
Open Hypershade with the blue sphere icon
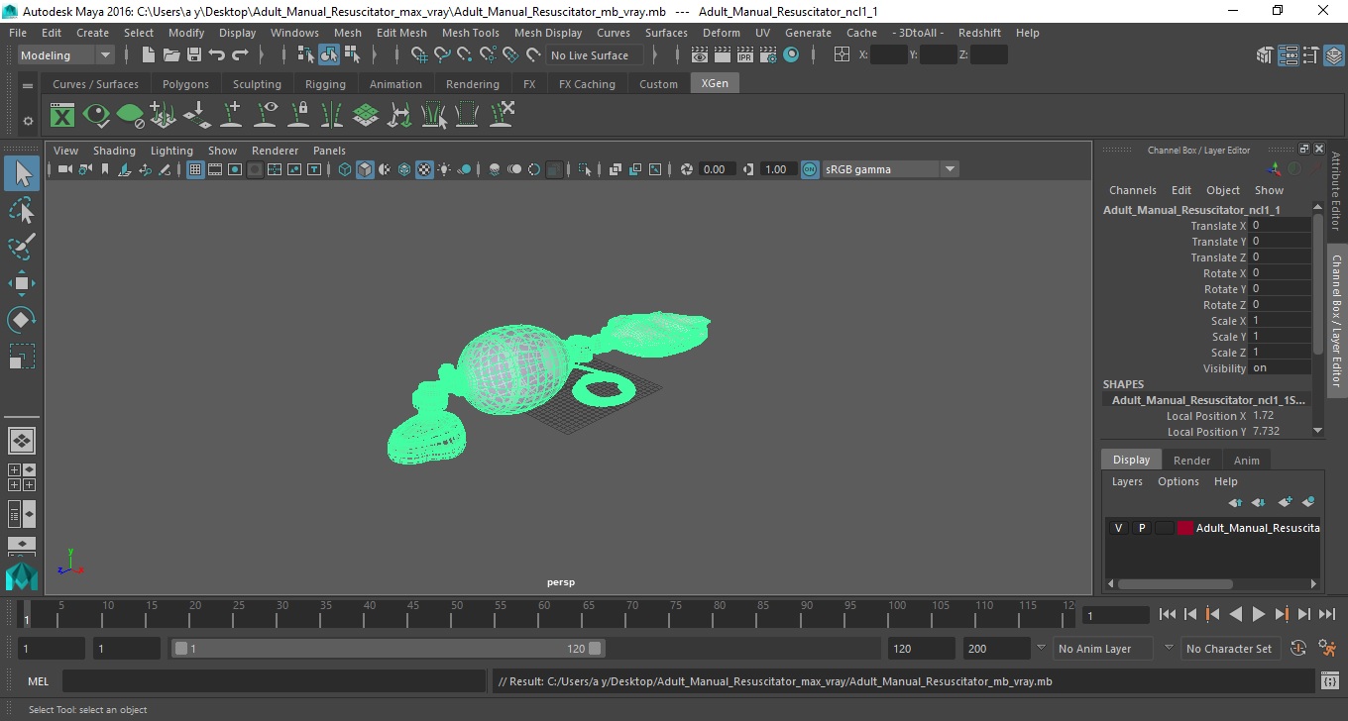coord(791,55)
